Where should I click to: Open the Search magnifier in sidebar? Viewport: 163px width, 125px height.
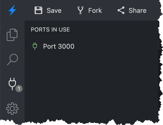(12, 59)
